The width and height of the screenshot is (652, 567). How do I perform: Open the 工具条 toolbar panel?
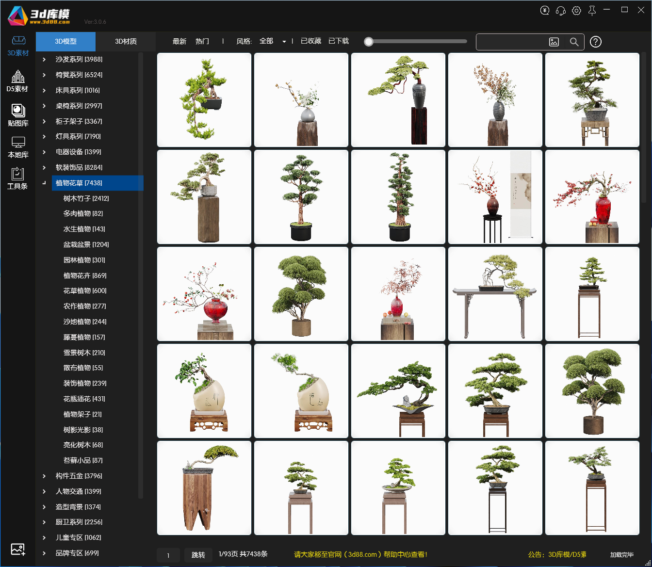coord(18,178)
